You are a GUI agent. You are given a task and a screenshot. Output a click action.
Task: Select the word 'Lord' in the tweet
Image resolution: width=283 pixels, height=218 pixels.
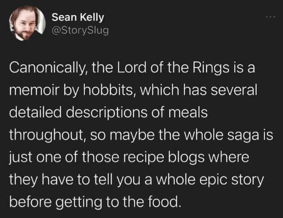click(x=131, y=68)
